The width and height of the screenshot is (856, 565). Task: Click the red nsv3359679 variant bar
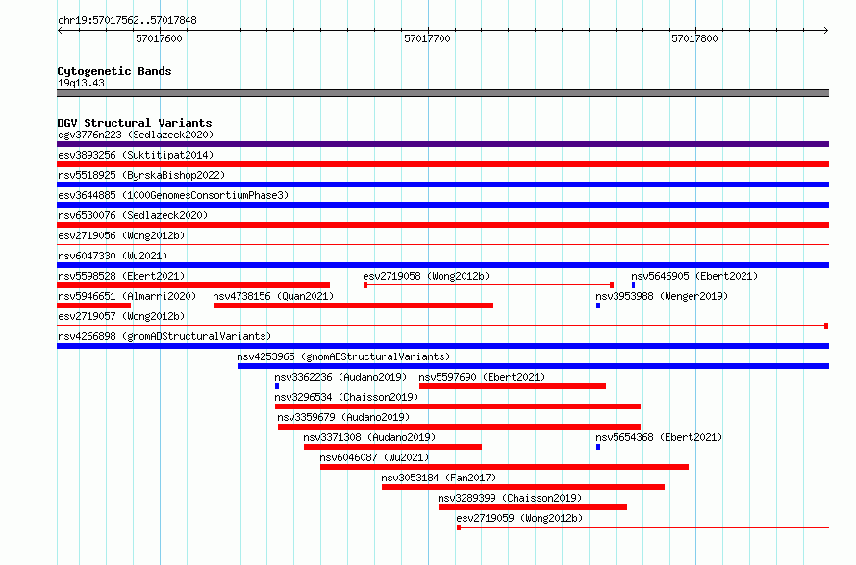click(x=459, y=427)
